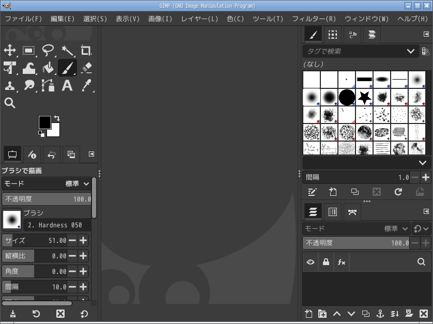Select the Unified Transform tool

click(x=10, y=68)
